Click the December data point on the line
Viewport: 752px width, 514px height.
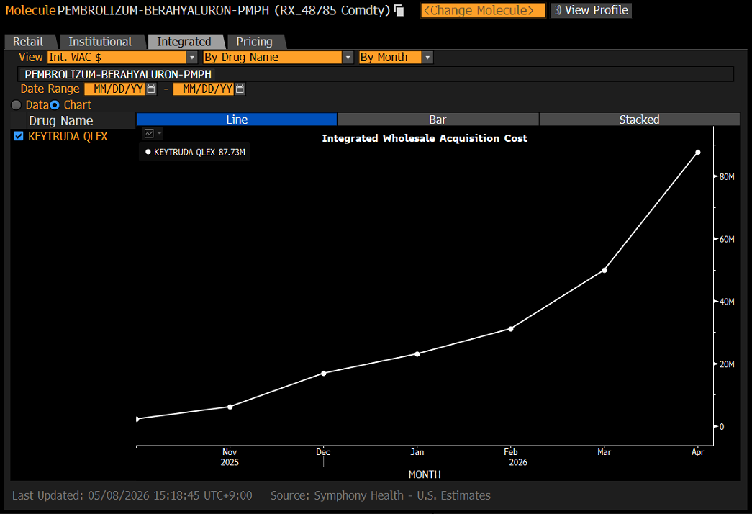324,374
